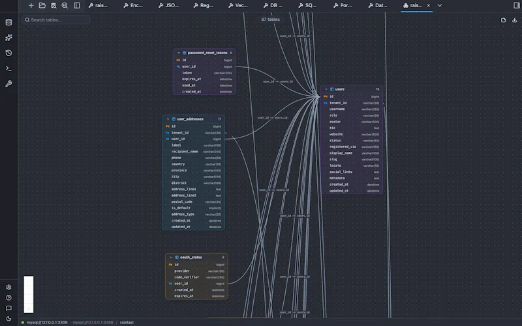
Task: Close the active ER diagram tab
Action: click(429, 5)
